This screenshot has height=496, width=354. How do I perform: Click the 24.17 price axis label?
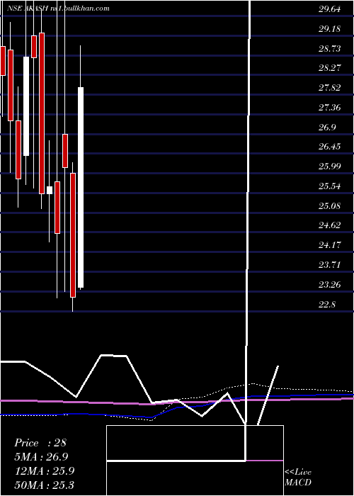(x=330, y=245)
